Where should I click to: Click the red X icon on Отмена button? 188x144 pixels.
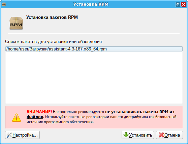161,135
